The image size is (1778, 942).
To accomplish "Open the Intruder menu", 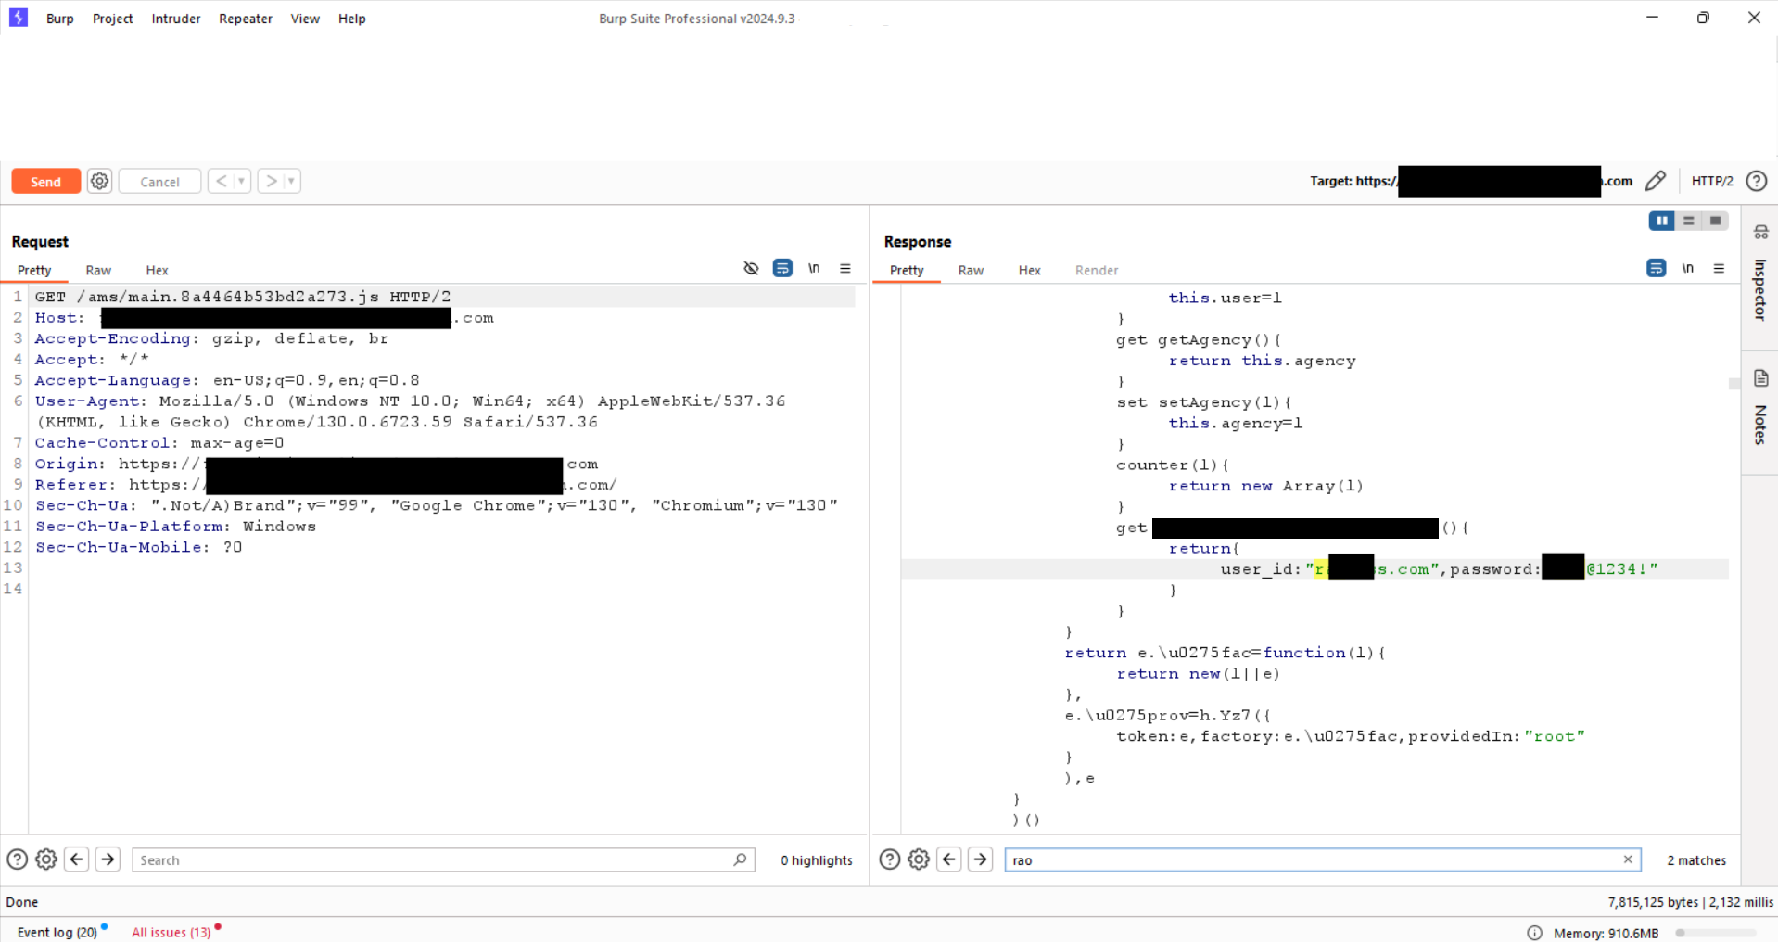I will point(176,19).
